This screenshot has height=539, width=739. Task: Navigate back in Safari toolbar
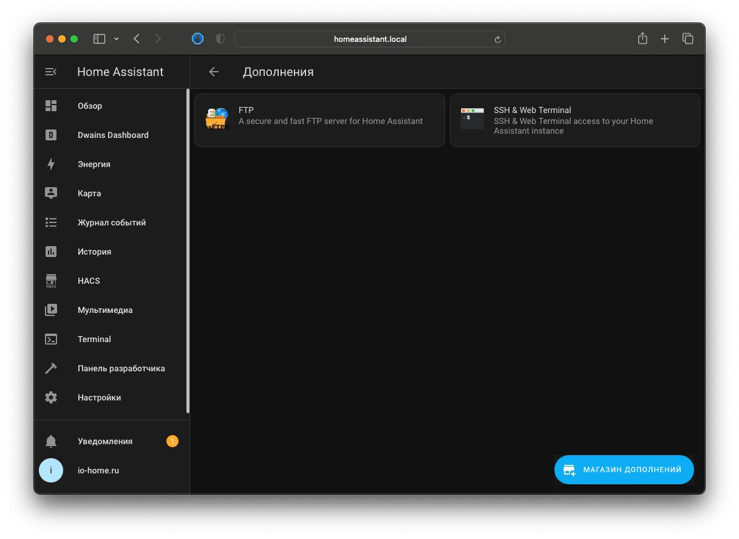pos(137,39)
